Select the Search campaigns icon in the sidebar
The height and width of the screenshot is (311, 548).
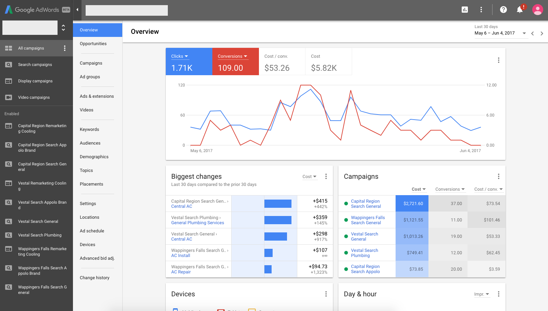tap(9, 65)
